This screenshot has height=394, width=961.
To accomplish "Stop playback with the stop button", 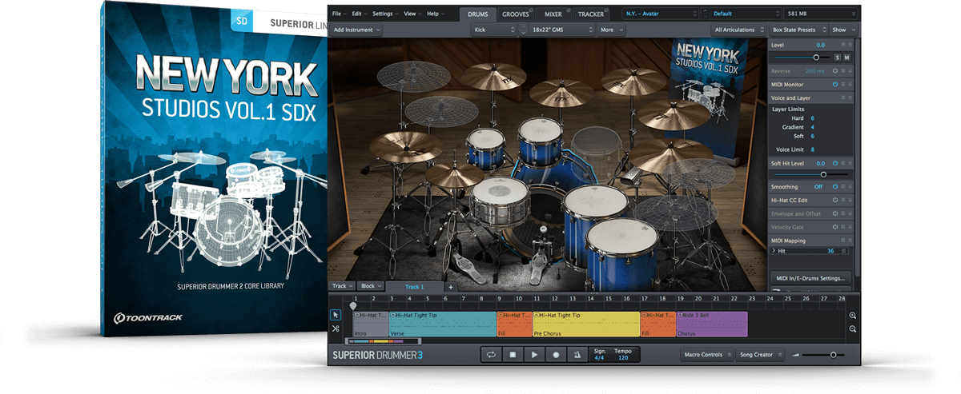I will [x=513, y=355].
